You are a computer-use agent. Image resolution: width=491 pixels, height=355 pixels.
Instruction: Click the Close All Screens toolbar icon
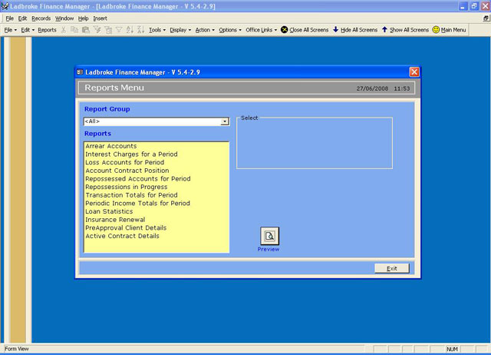pyautogui.click(x=285, y=30)
